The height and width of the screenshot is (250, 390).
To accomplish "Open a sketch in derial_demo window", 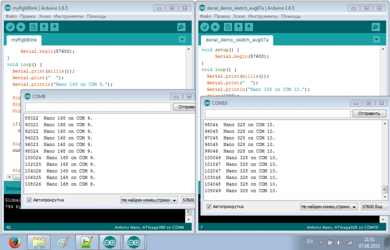I will point(238,27).
